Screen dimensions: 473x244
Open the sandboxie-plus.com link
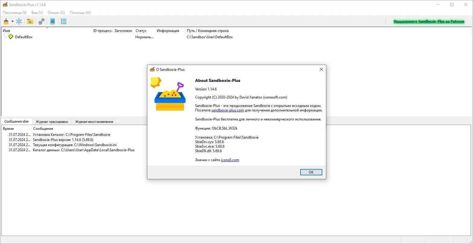[x=228, y=110]
